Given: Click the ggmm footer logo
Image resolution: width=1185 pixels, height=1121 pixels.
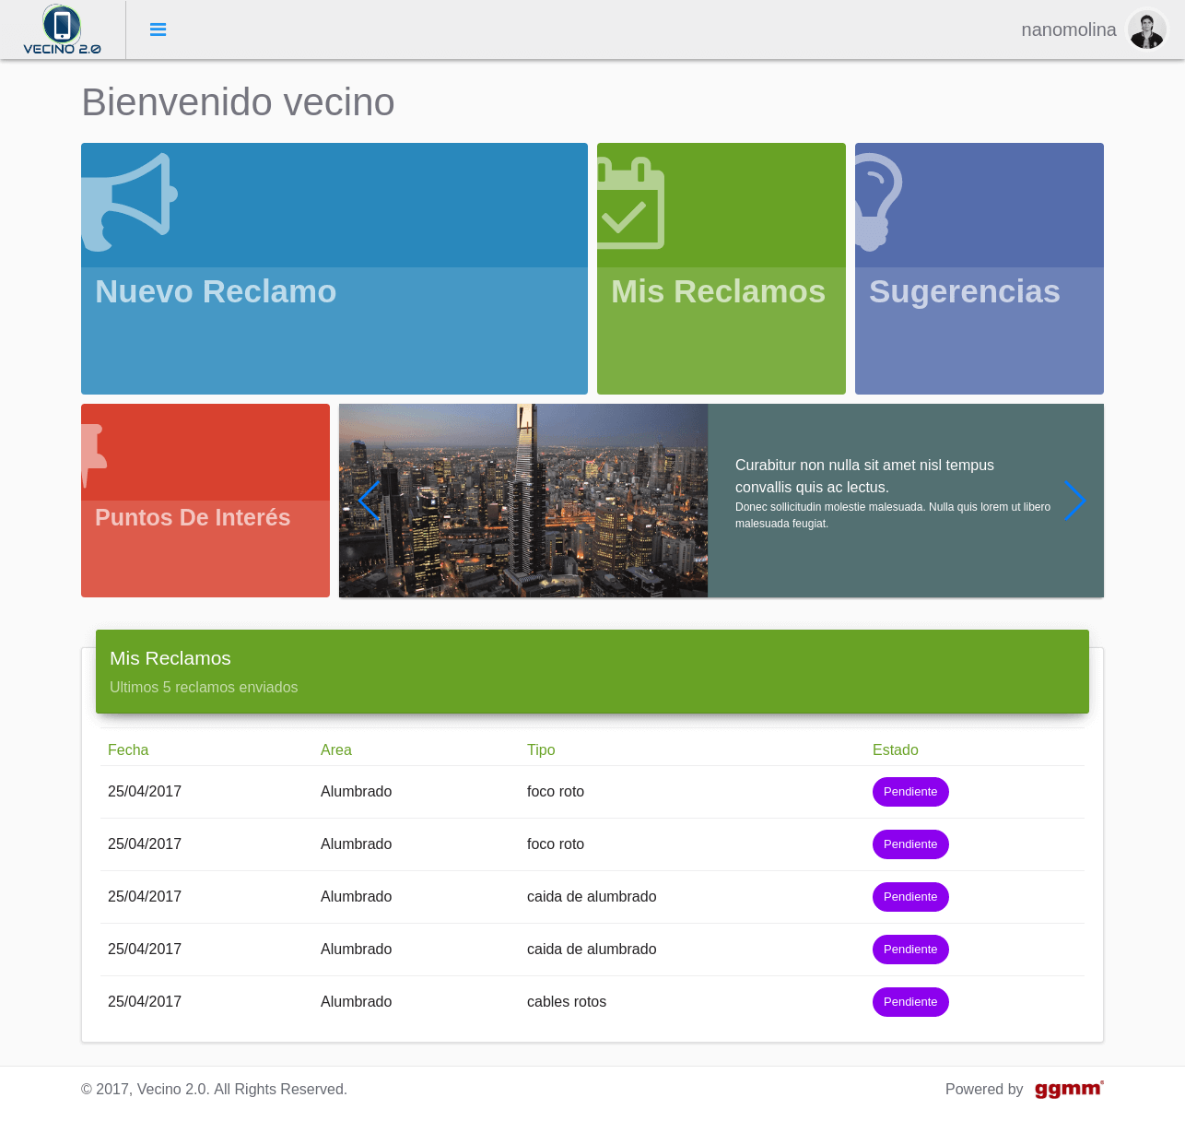Looking at the screenshot, I should pos(1069,1089).
